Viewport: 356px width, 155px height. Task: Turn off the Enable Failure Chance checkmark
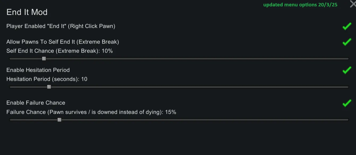pos(347,103)
